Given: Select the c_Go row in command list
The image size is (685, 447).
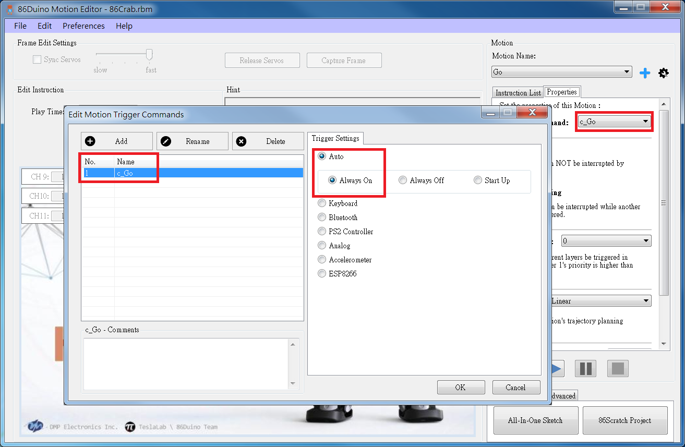Looking at the screenshot, I should point(193,173).
